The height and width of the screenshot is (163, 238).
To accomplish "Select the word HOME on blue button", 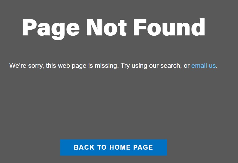I will click(120, 147).
